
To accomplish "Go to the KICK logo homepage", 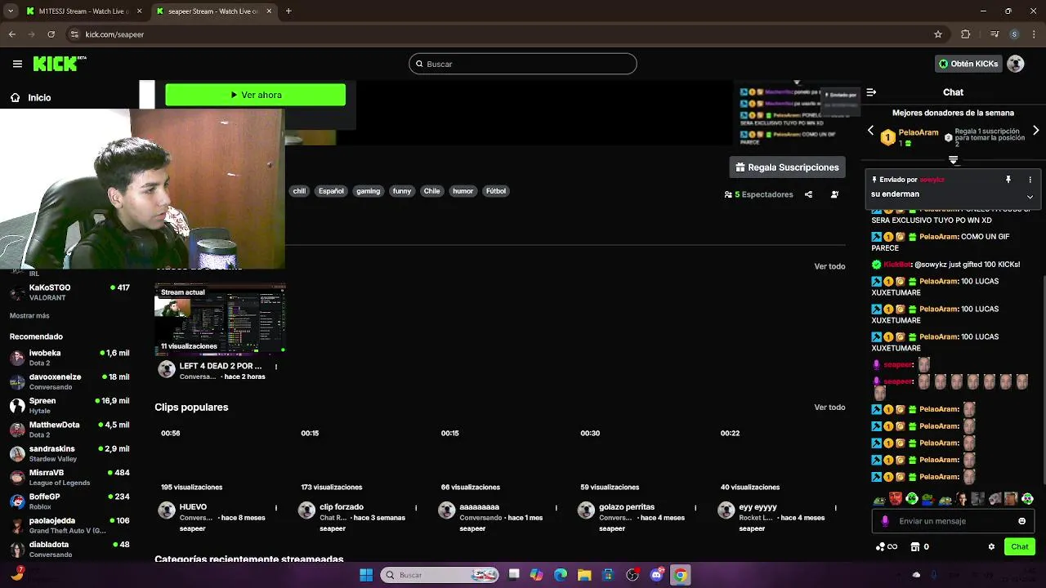I will pyautogui.click(x=60, y=64).
